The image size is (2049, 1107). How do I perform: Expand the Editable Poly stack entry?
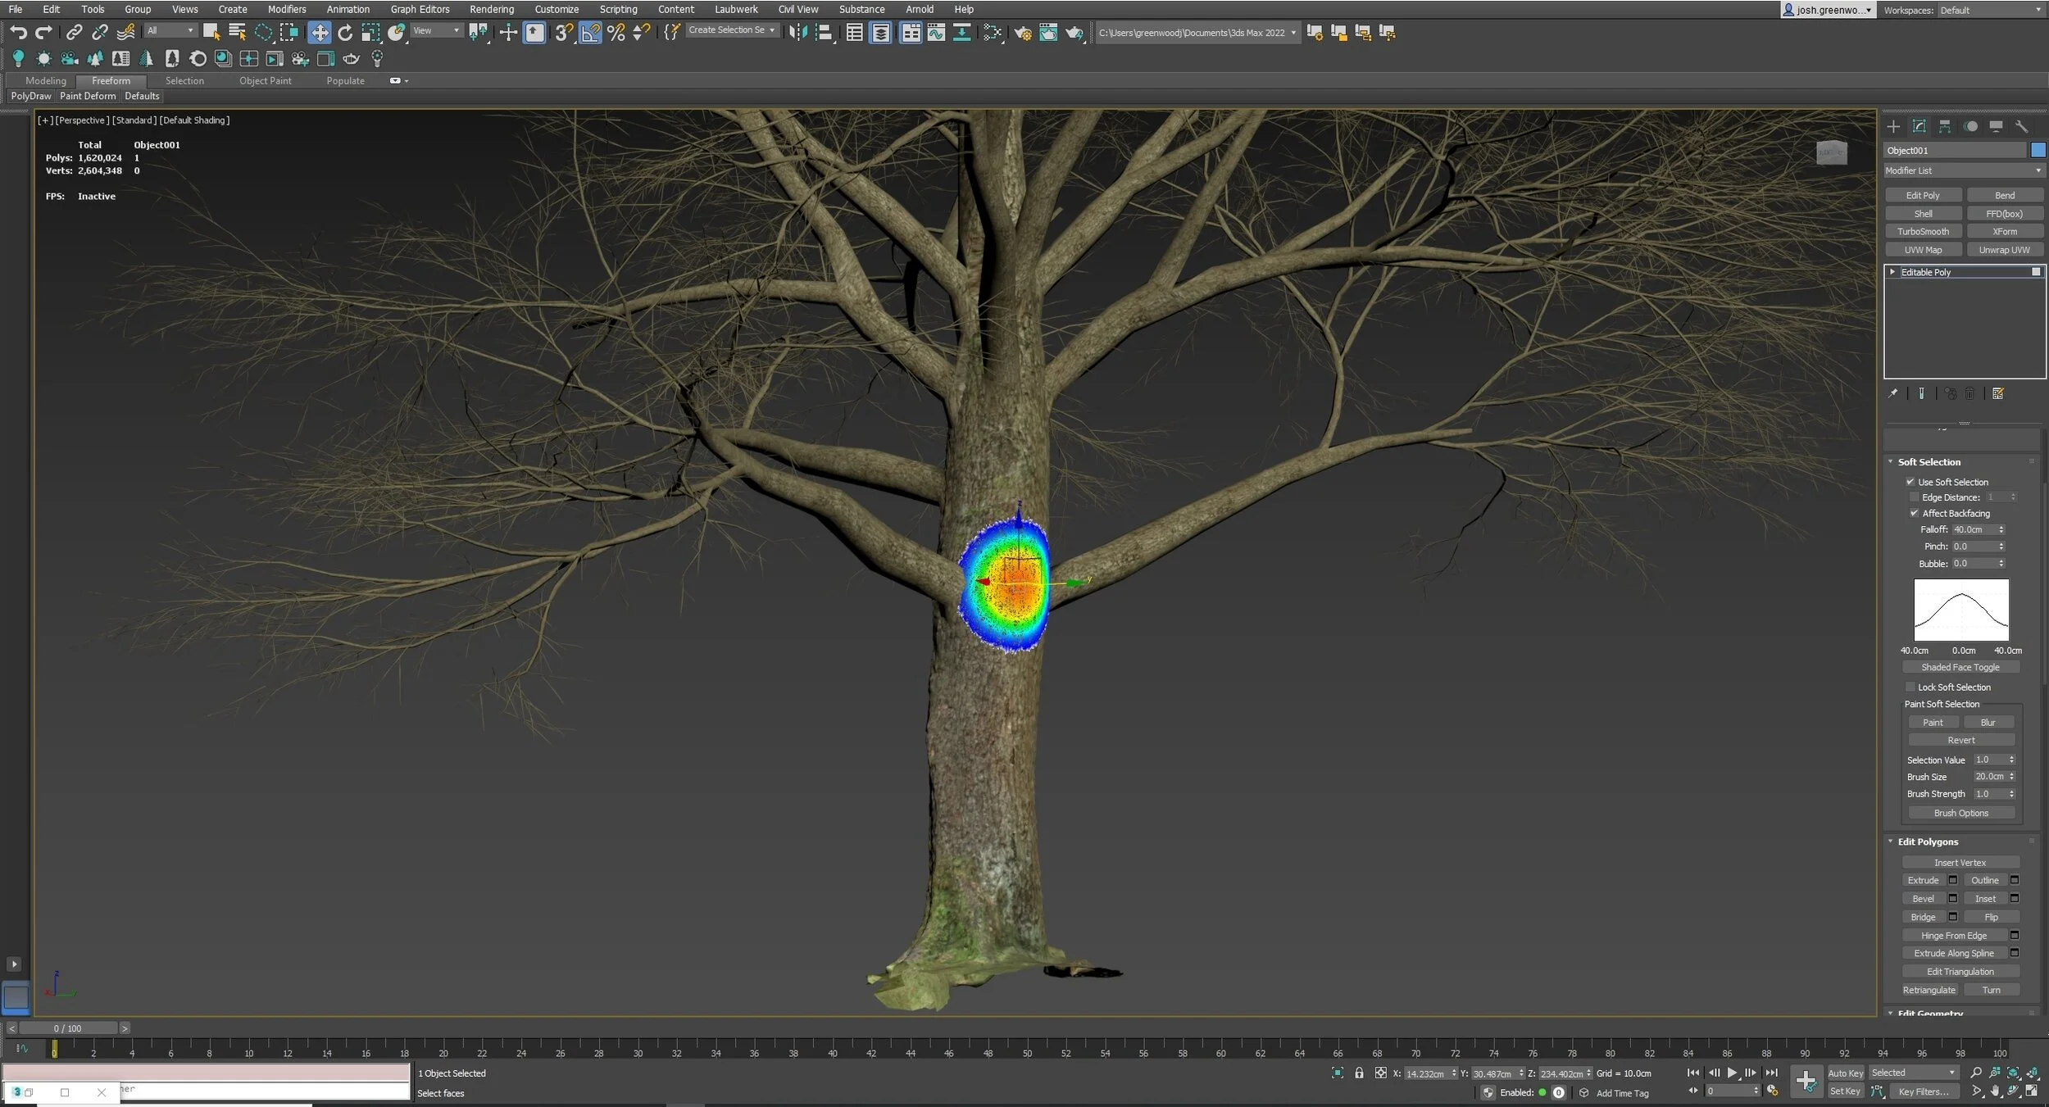click(x=1892, y=272)
